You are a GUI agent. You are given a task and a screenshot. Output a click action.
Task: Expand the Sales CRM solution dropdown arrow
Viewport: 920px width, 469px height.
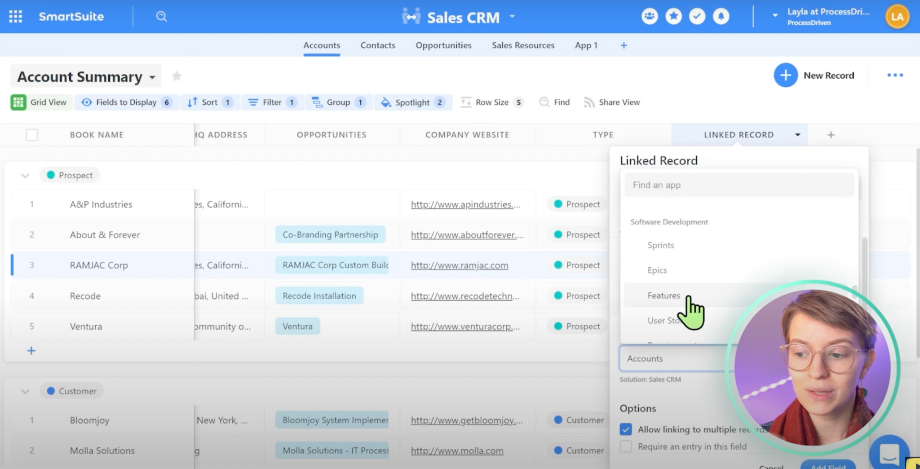[512, 17]
